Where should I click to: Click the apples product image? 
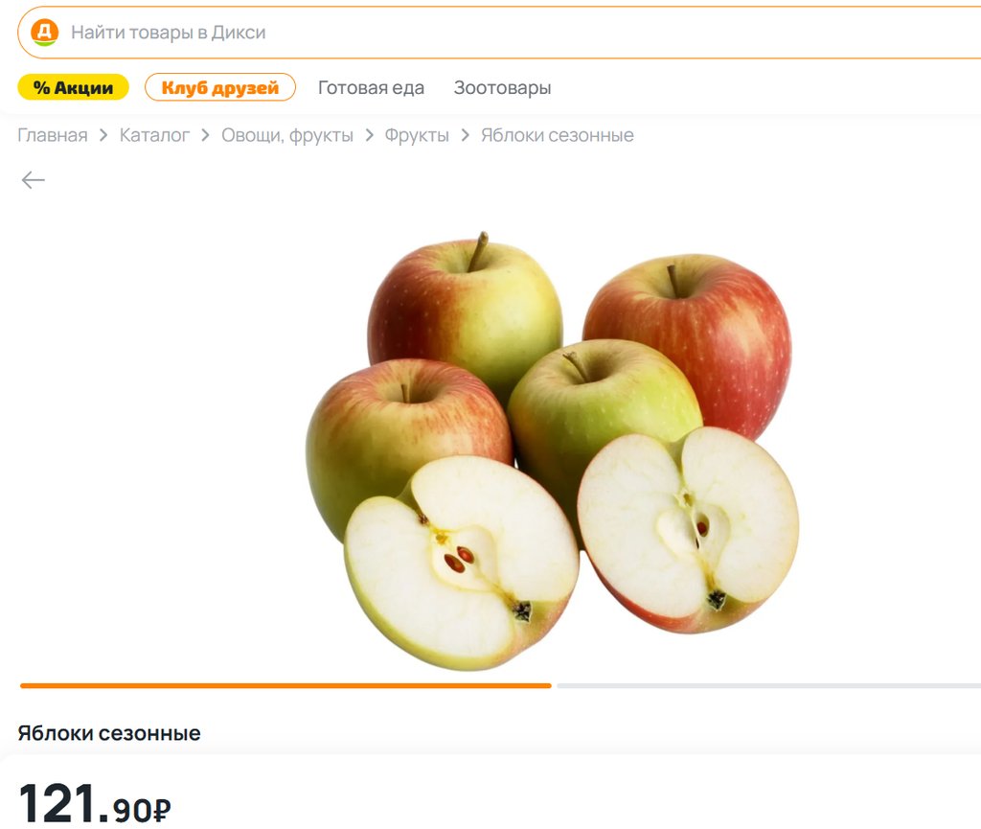tap(553, 450)
